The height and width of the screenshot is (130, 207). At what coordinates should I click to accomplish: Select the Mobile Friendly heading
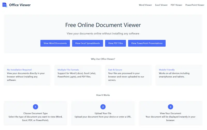click(x=167, y=70)
